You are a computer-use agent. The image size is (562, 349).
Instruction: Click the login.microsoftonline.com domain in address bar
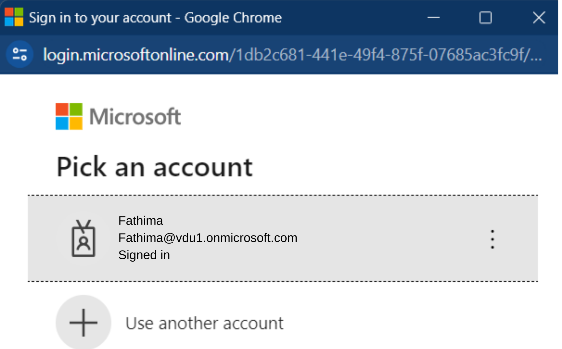[136, 55]
